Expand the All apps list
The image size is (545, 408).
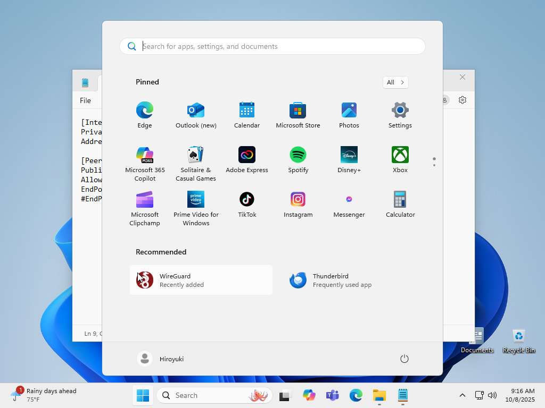[395, 82]
